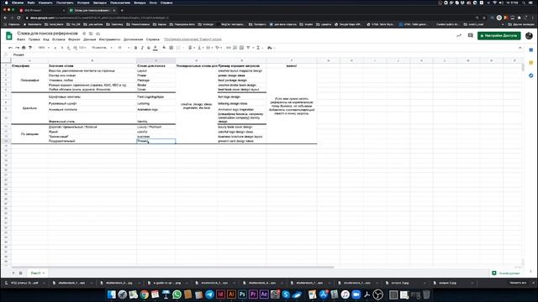This screenshot has width=538, height=302.
Task: Open Adobe Illustrator from the Dock
Action: 231,294
